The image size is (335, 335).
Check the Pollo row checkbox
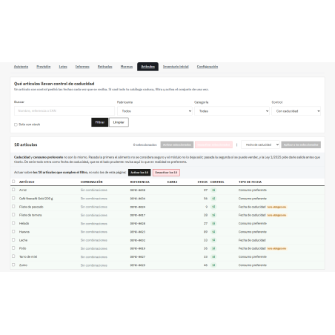tap(13, 248)
